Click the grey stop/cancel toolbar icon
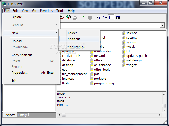Image resolution: width=169 pixels, height=126 pixels. (90, 17)
